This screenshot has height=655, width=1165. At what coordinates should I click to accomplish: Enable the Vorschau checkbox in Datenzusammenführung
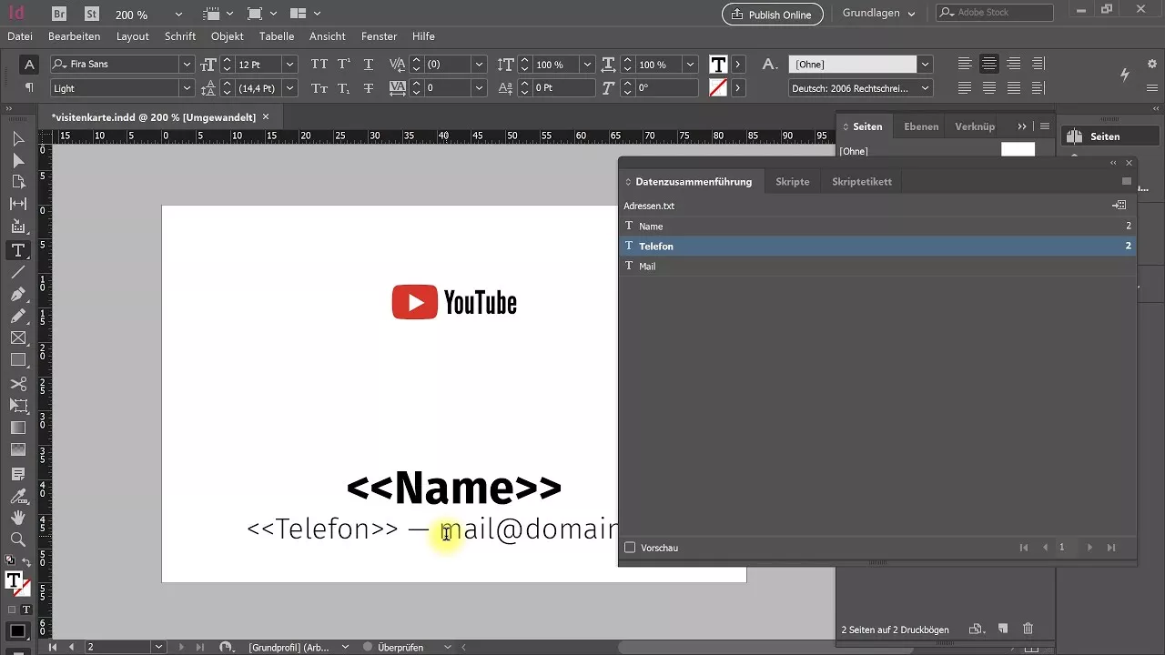(x=630, y=547)
